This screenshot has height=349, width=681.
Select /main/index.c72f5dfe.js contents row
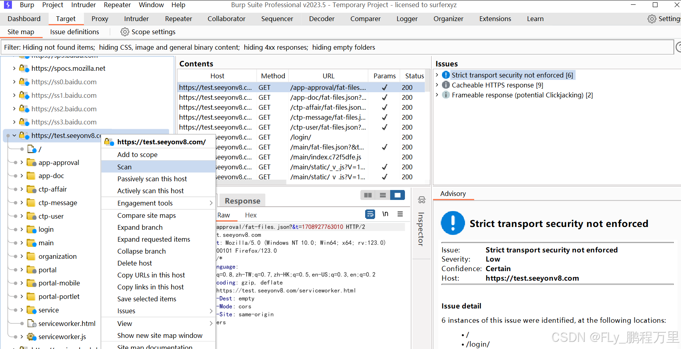coord(302,157)
